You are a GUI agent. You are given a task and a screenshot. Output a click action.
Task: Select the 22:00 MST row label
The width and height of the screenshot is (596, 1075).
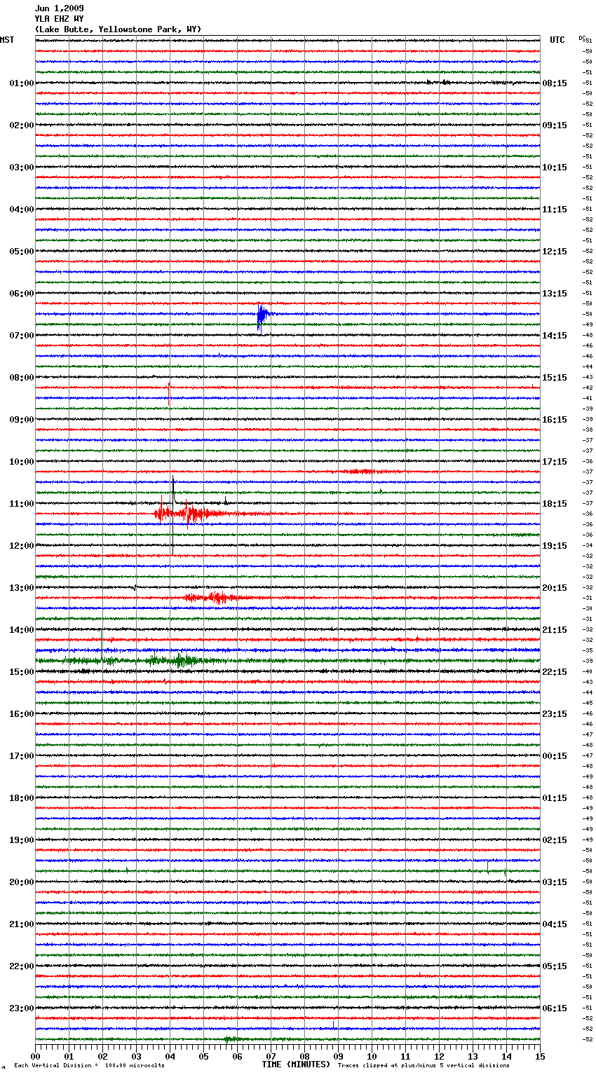tap(22, 966)
